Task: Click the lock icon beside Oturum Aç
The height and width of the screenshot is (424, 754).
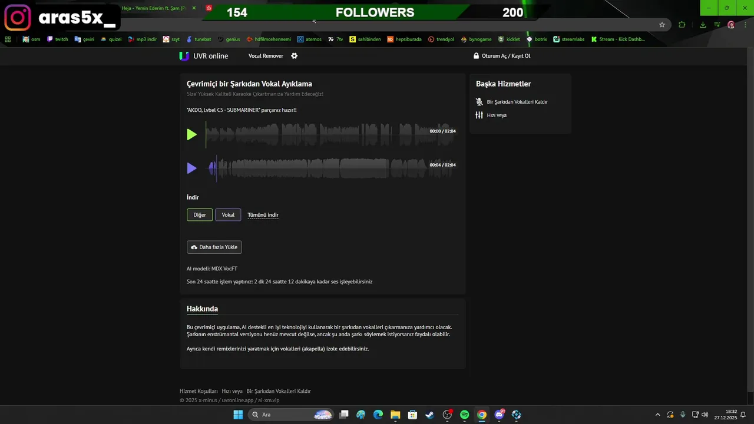Action: coord(476,56)
